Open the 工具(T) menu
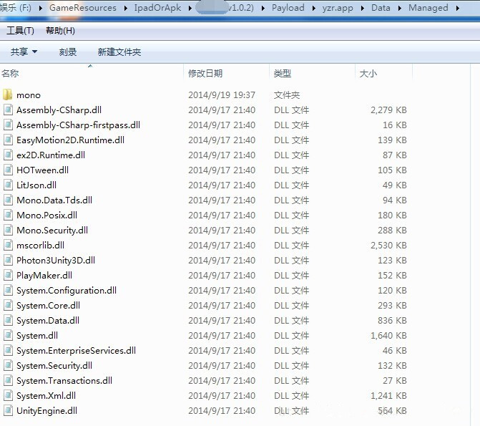Screen dimensions: 480x426 point(20,30)
